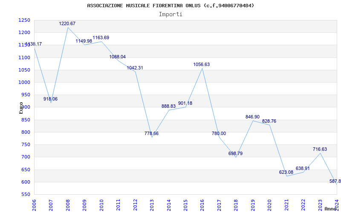Click the 950 y-axis value
This screenshot has height=213, width=341.
click(26, 95)
